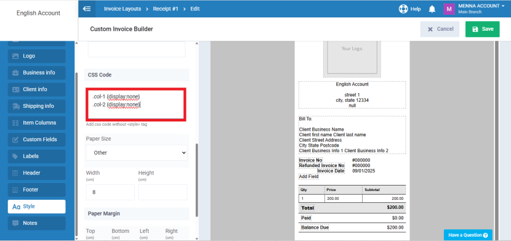Click the Item Columns grid icon
This screenshot has height=241, width=511.
point(15,123)
